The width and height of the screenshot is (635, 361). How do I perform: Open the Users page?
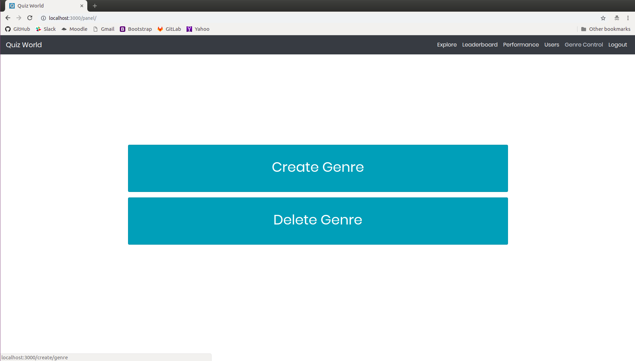tap(551, 45)
